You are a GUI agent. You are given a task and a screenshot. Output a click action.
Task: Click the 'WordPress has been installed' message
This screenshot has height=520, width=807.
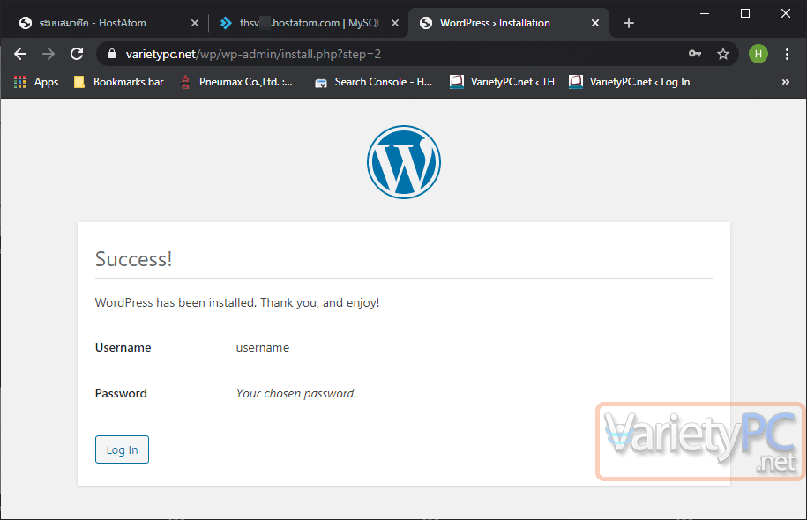tap(237, 302)
